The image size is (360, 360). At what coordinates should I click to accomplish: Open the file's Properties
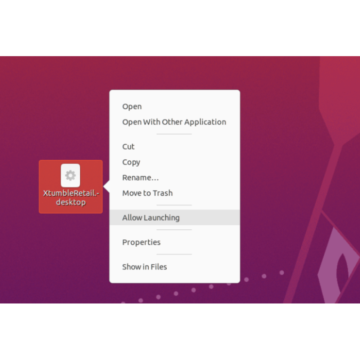click(x=141, y=242)
